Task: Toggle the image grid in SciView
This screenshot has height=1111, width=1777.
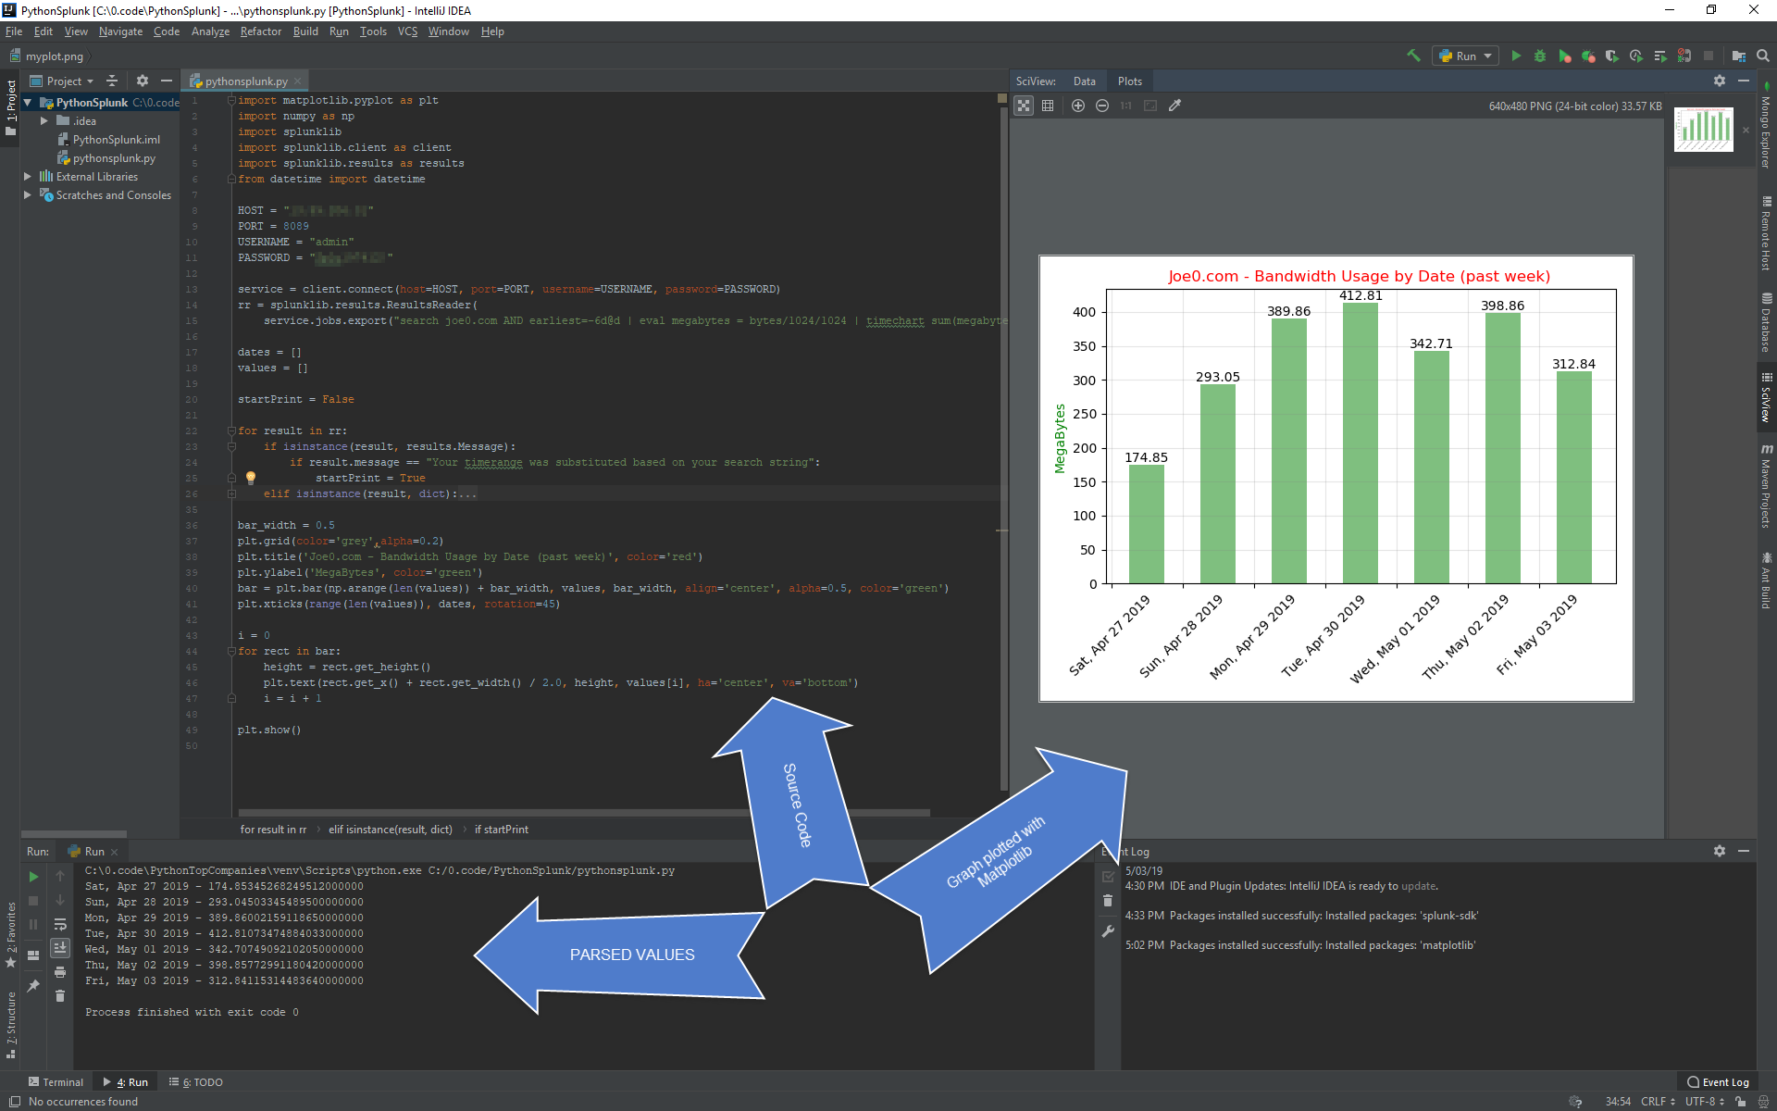Action: tap(1048, 106)
